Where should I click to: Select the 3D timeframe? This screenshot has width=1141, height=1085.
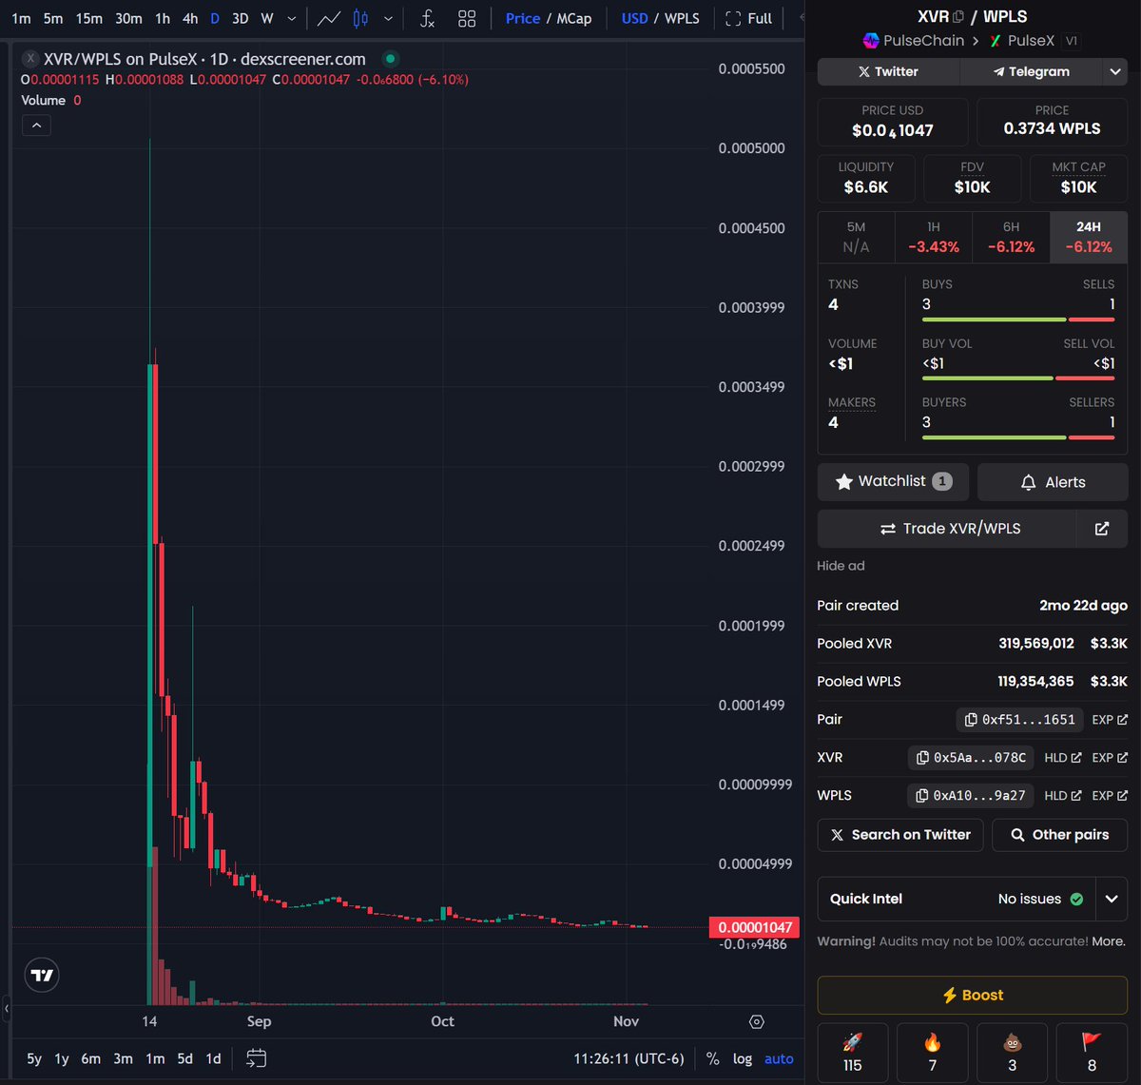[x=240, y=18]
